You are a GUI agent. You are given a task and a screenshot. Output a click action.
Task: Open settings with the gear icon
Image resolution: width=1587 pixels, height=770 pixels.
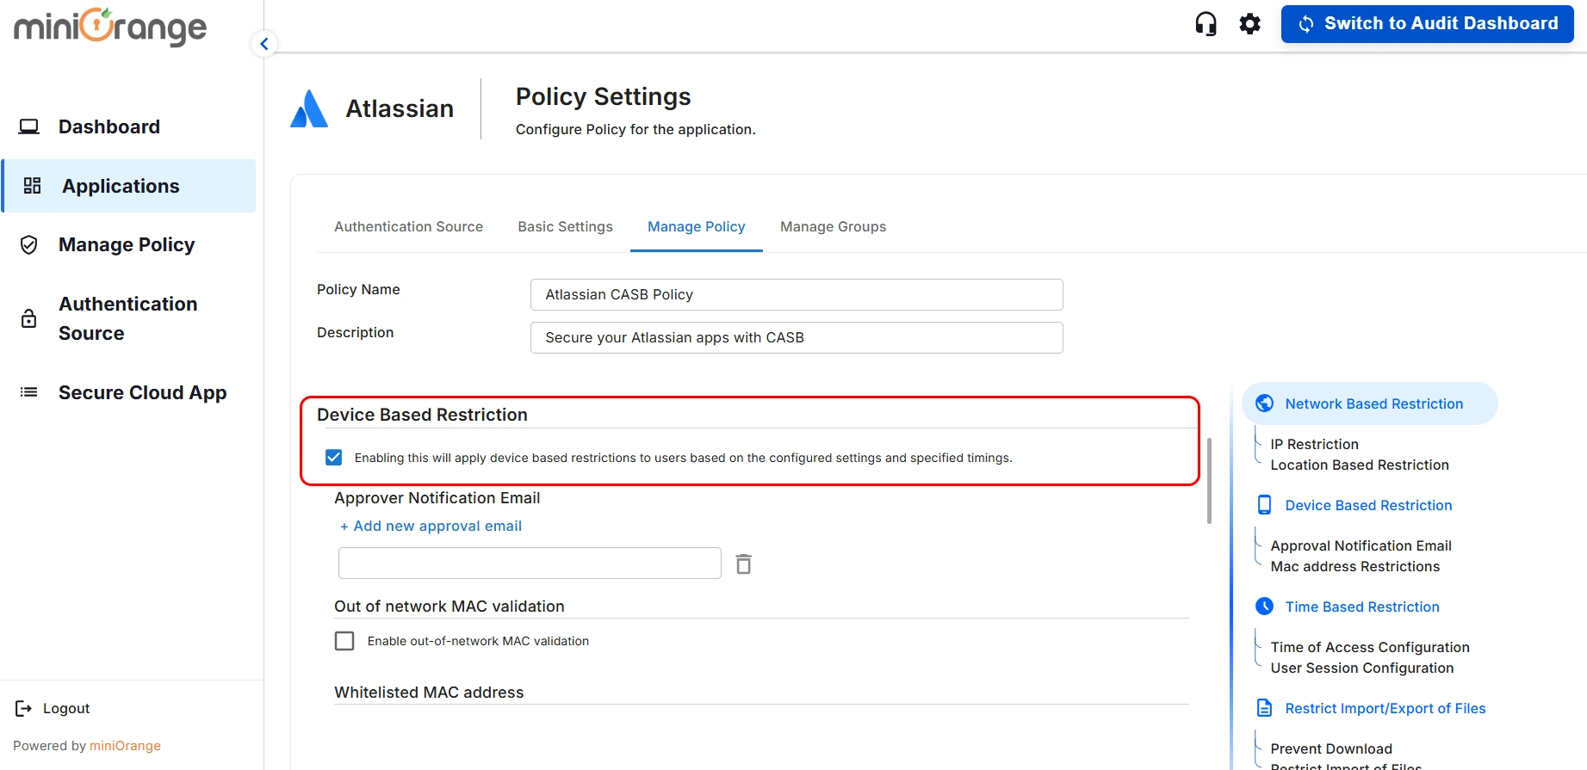click(1249, 23)
